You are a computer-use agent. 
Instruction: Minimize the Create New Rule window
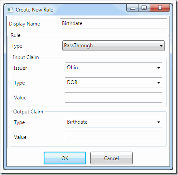[133, 8]
